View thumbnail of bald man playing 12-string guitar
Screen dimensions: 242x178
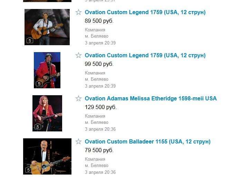tap(47, 156)
